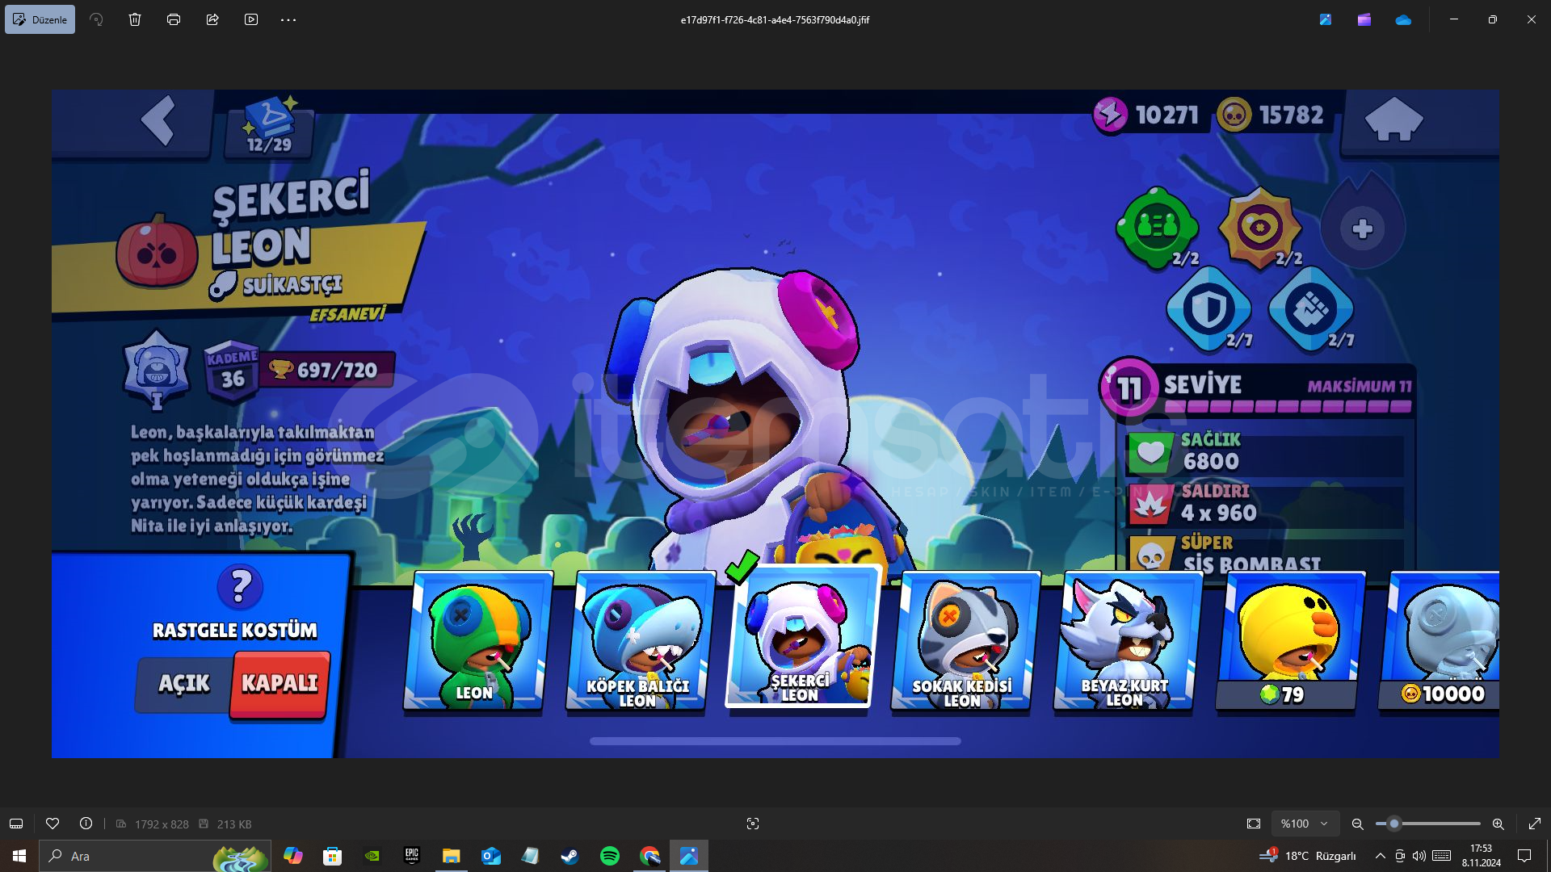Toggle the heart favorite icon
The image size is (1551, 872).
click(x=53, y=824)
